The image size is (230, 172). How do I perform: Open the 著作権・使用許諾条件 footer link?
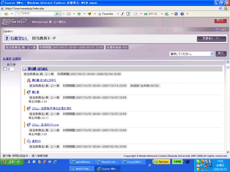(x=15, y=156)
